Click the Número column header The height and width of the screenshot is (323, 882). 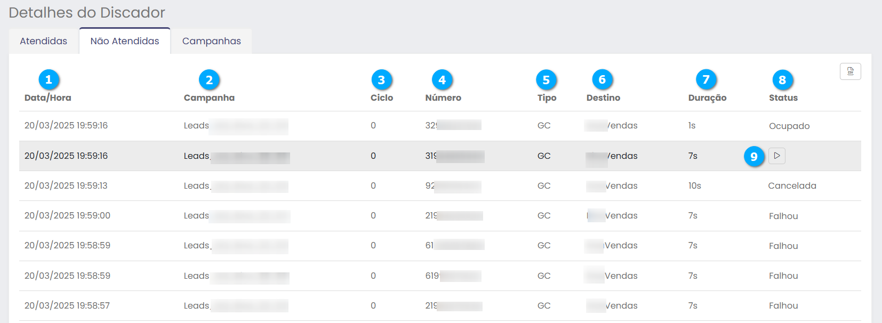tap(443, 98)
